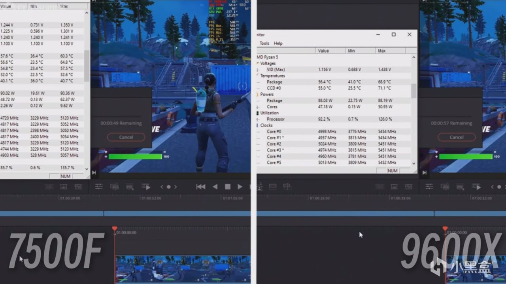Select the Core #5 clock row
Image resolution: width=506 pixels, height=284 pixels.
pos(334,162)
